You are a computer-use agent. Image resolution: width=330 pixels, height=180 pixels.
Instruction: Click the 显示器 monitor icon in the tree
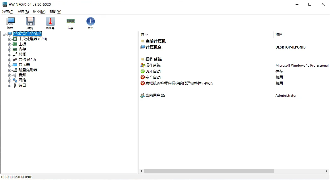(x=15, y=65)
